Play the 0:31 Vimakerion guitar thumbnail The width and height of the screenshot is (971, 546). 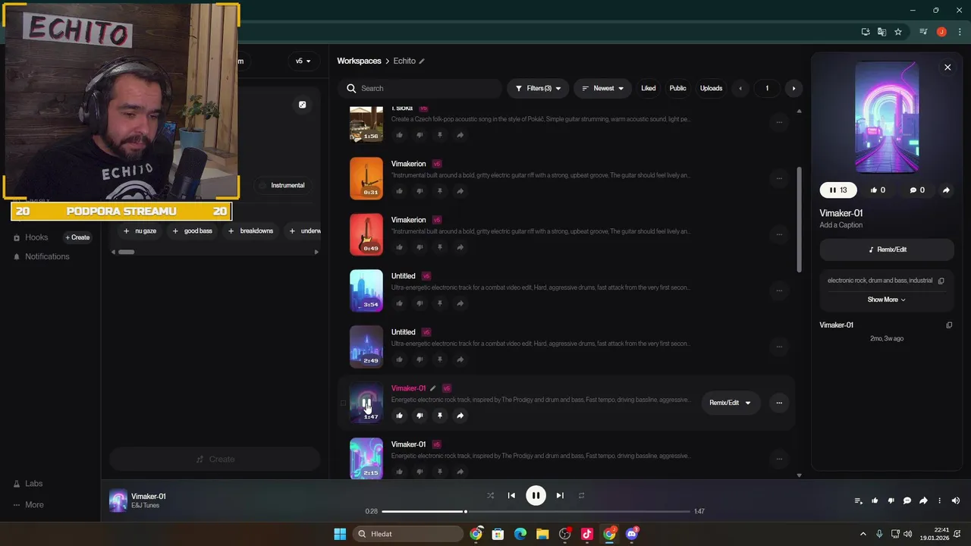coord(366,178)
